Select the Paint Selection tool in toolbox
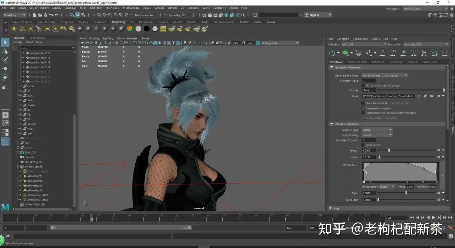The image size is (455, 248). pos(5,60)
